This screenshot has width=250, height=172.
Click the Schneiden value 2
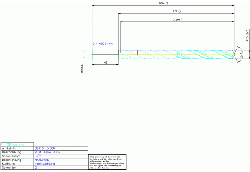pos(36,168)
